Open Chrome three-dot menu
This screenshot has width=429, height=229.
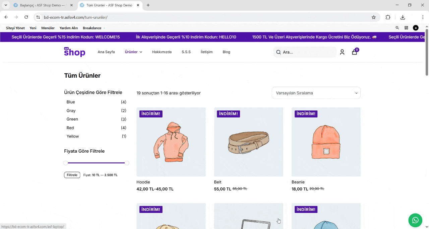coord(423,17)
